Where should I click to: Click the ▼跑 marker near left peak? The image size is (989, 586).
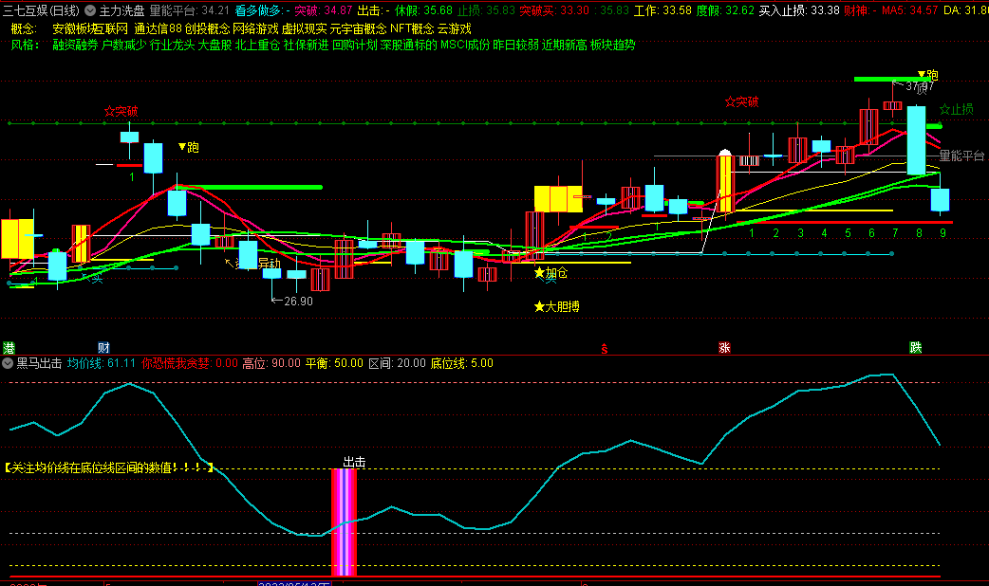pos(189,147)
